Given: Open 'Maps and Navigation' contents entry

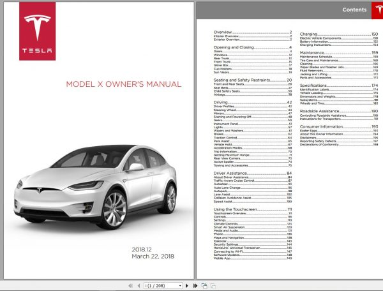Looking at the screenshot, I should tap(253, 238).
